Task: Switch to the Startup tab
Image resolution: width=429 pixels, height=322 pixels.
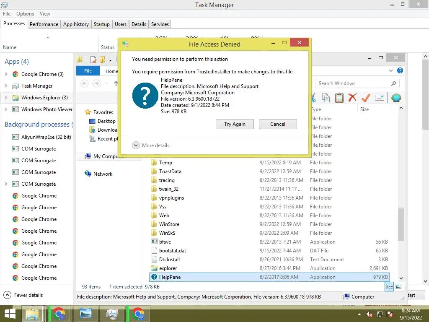Action: click(101, 24)
